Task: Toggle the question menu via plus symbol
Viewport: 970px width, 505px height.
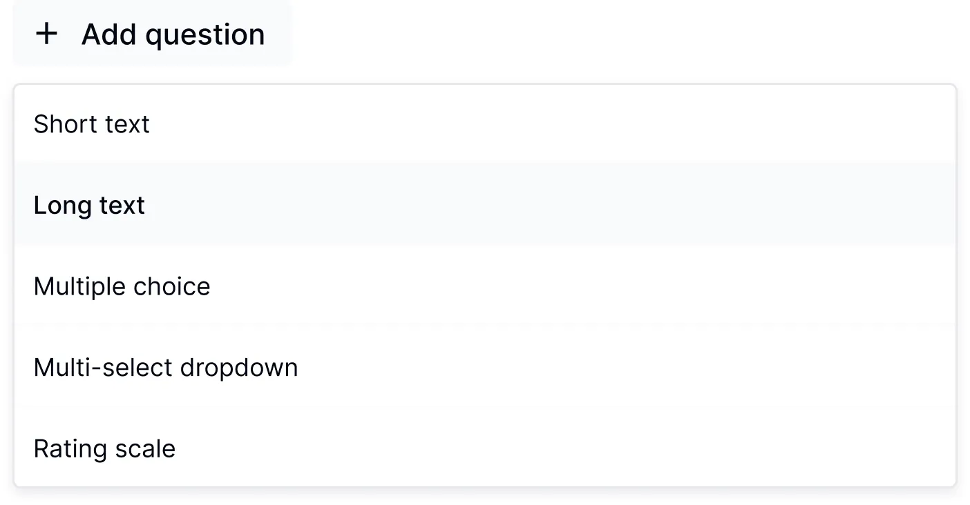Action: click(x=46, y=34)
